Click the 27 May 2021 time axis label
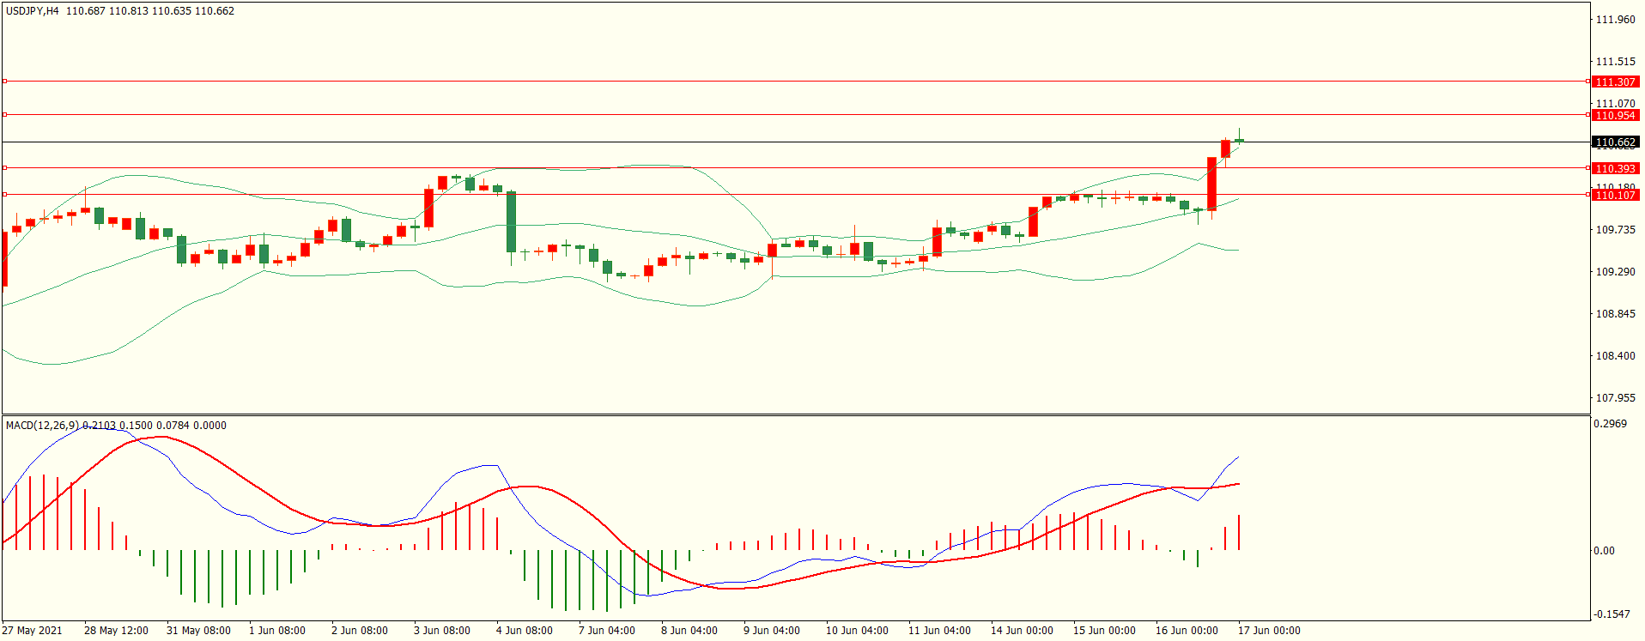The image size is (1645, 641). (x=33, y=631)
